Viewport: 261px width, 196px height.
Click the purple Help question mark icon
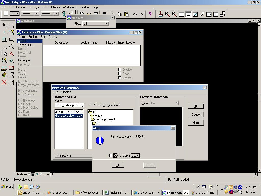[150, 14]
